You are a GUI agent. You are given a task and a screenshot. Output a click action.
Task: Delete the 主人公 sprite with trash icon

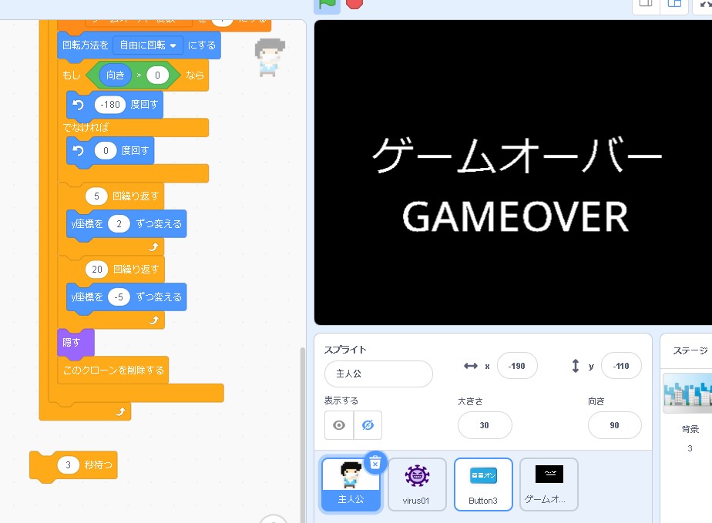click(374, 462)
